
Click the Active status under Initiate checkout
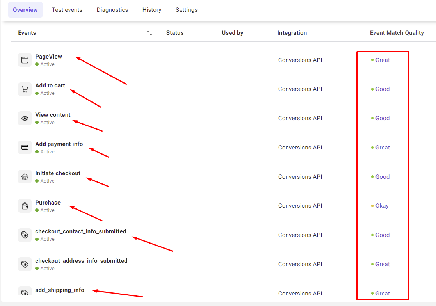pyautogui.click(x=45, y=181)
